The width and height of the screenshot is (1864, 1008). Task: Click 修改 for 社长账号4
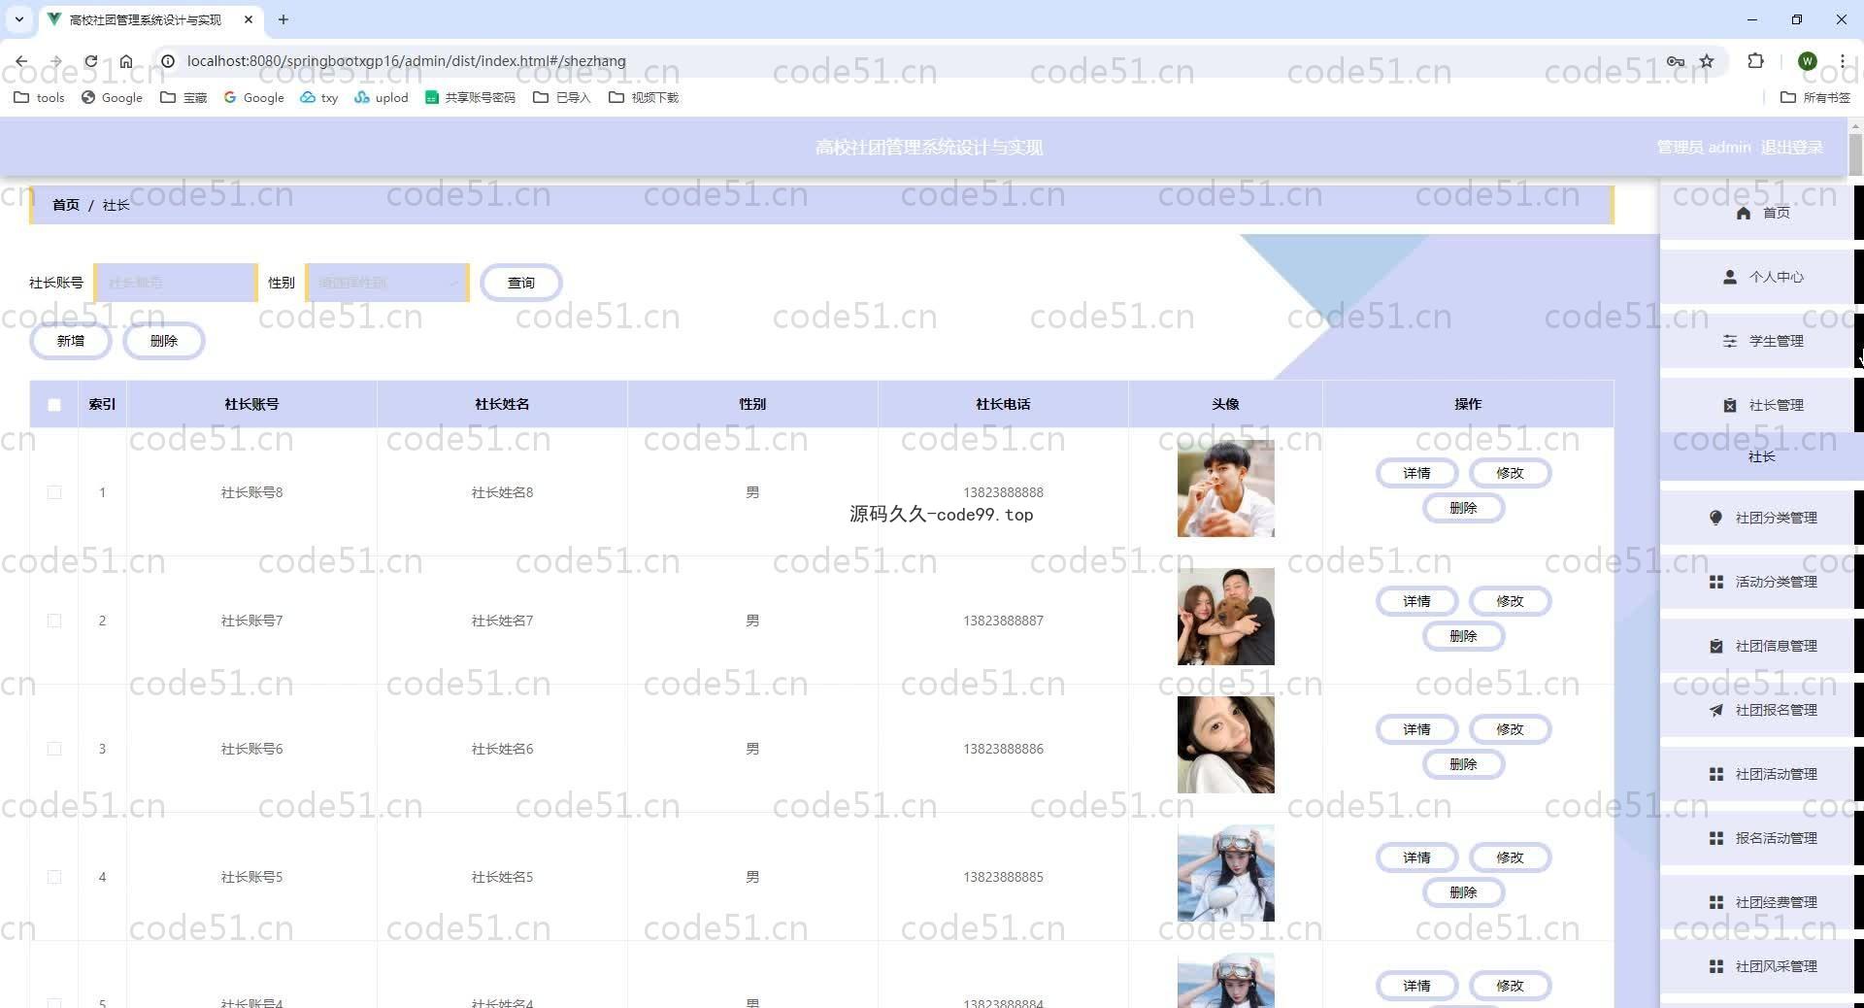(1510, 986)
